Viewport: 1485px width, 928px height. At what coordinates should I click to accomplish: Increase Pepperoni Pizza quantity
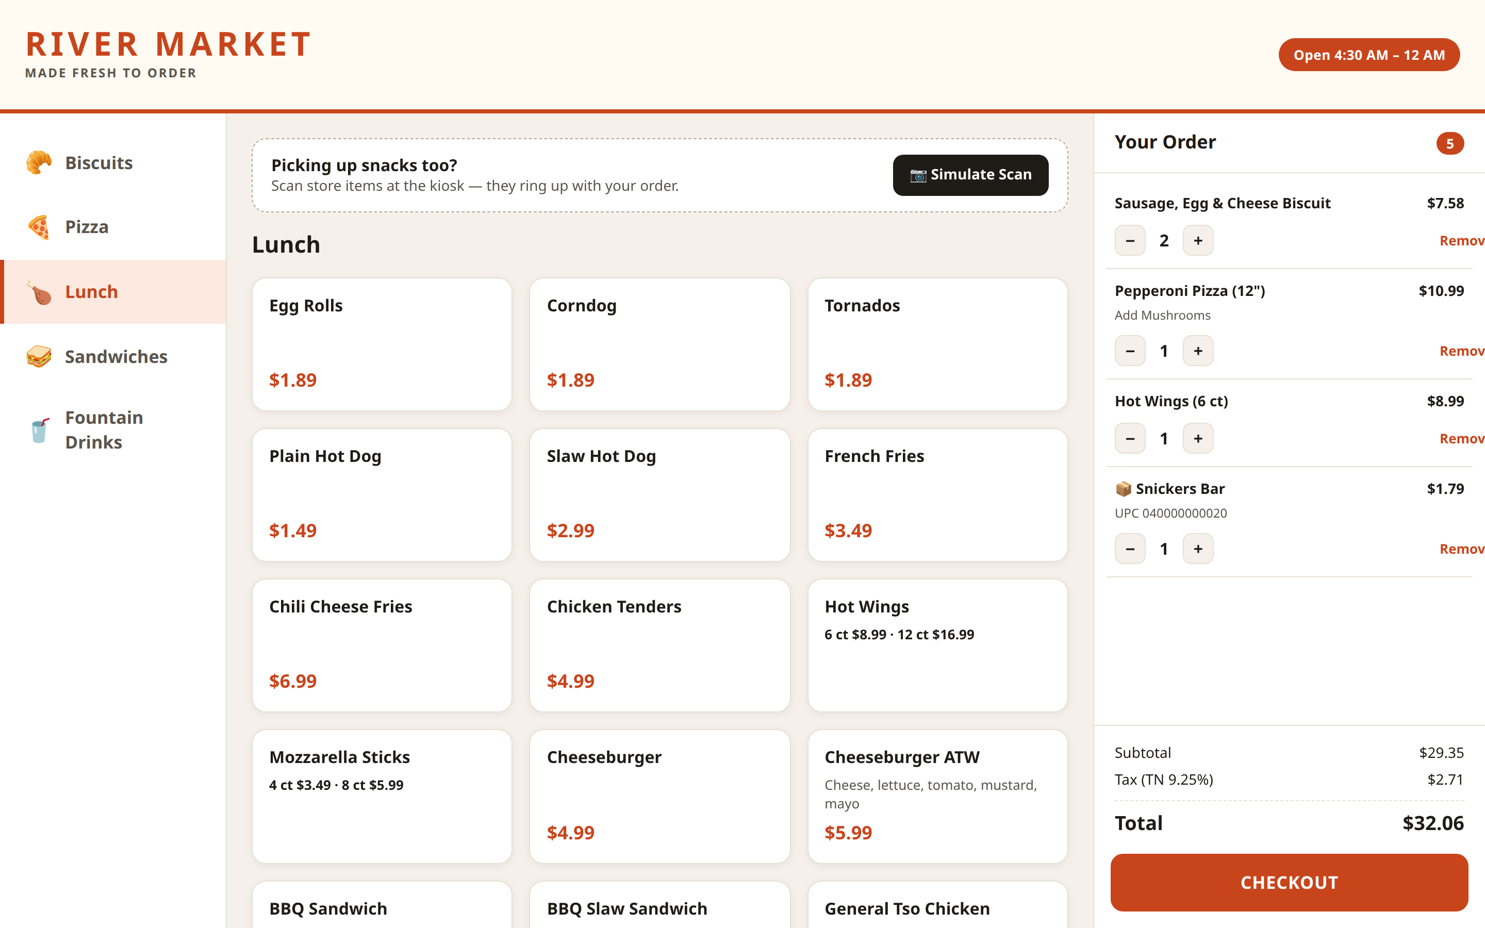point(1198,351)
